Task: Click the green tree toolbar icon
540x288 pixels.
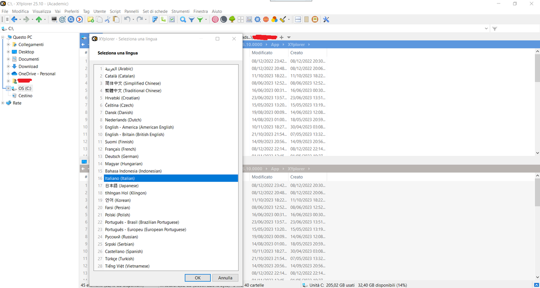Action: pos(232,19)
